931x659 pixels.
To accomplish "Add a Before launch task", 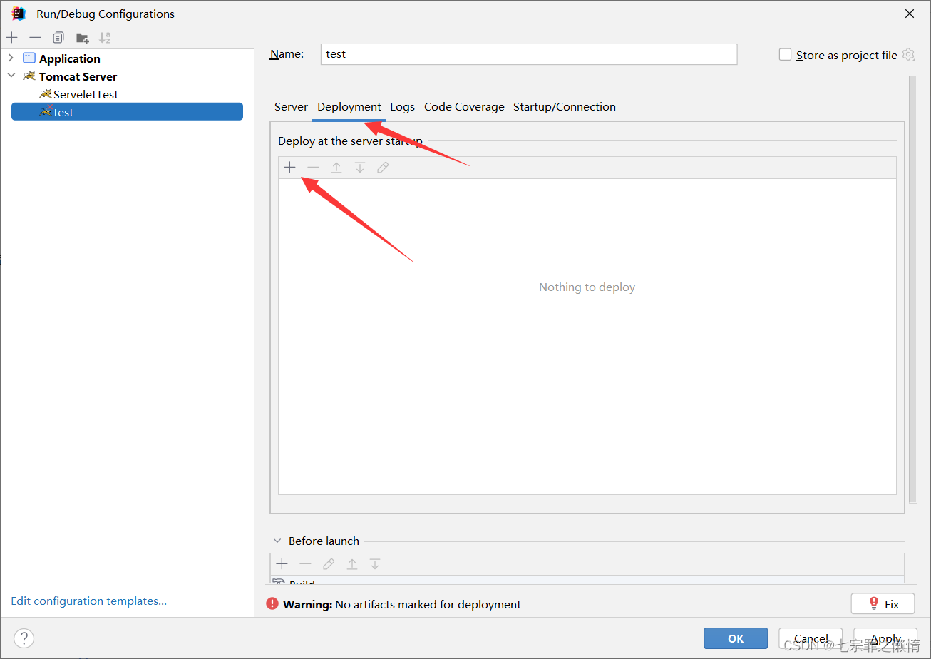I will point(282,564).
